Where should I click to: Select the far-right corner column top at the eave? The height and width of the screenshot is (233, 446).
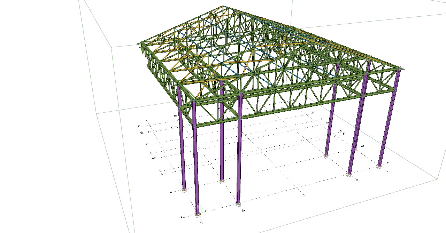[399, 70]
